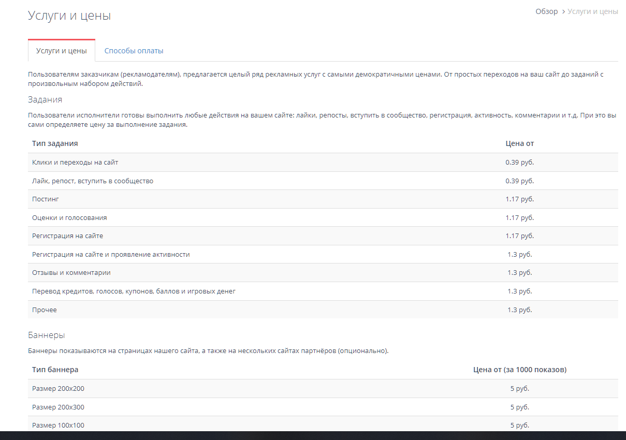
Task: Click the Цена от column header of the Задания table
Action: [520, 143]
